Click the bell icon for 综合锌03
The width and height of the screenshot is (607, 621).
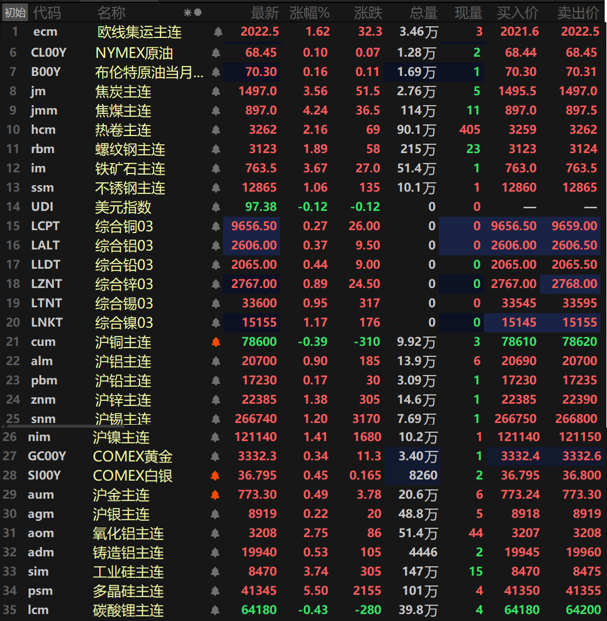pyautogui.click(x=215, y=284)
